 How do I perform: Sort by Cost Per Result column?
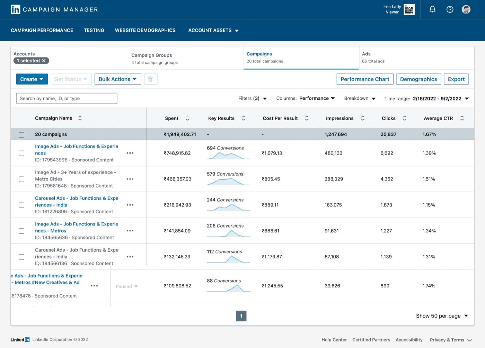coord(307,118)
